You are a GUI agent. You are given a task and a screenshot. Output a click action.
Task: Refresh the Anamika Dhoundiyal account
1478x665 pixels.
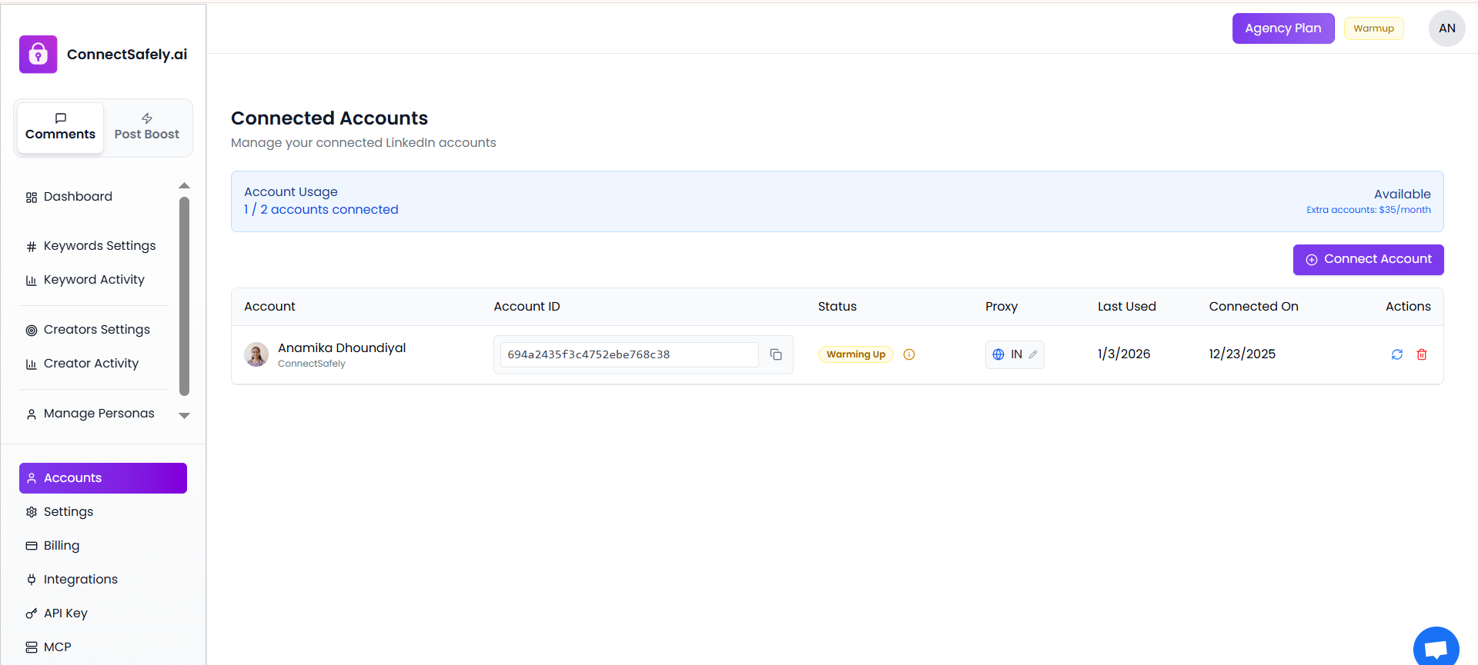pyautogui.click(x=1396, y=354)
